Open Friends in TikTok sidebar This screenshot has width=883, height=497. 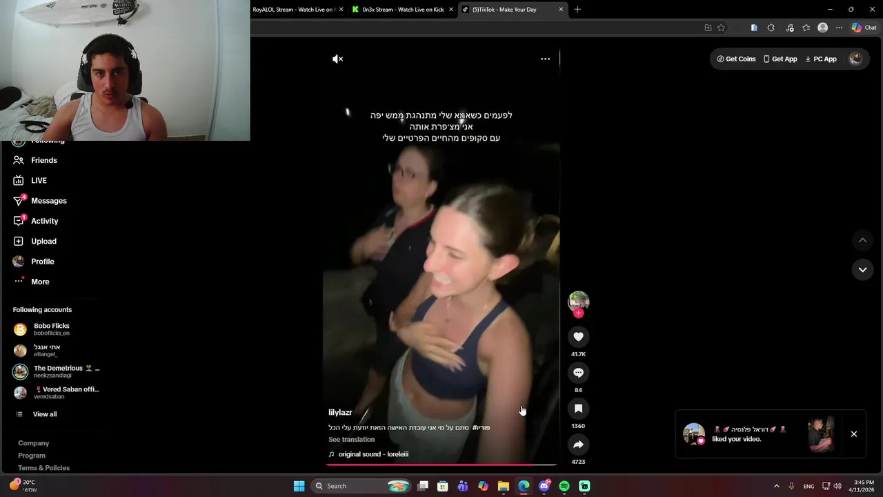[x=35, y=160]
